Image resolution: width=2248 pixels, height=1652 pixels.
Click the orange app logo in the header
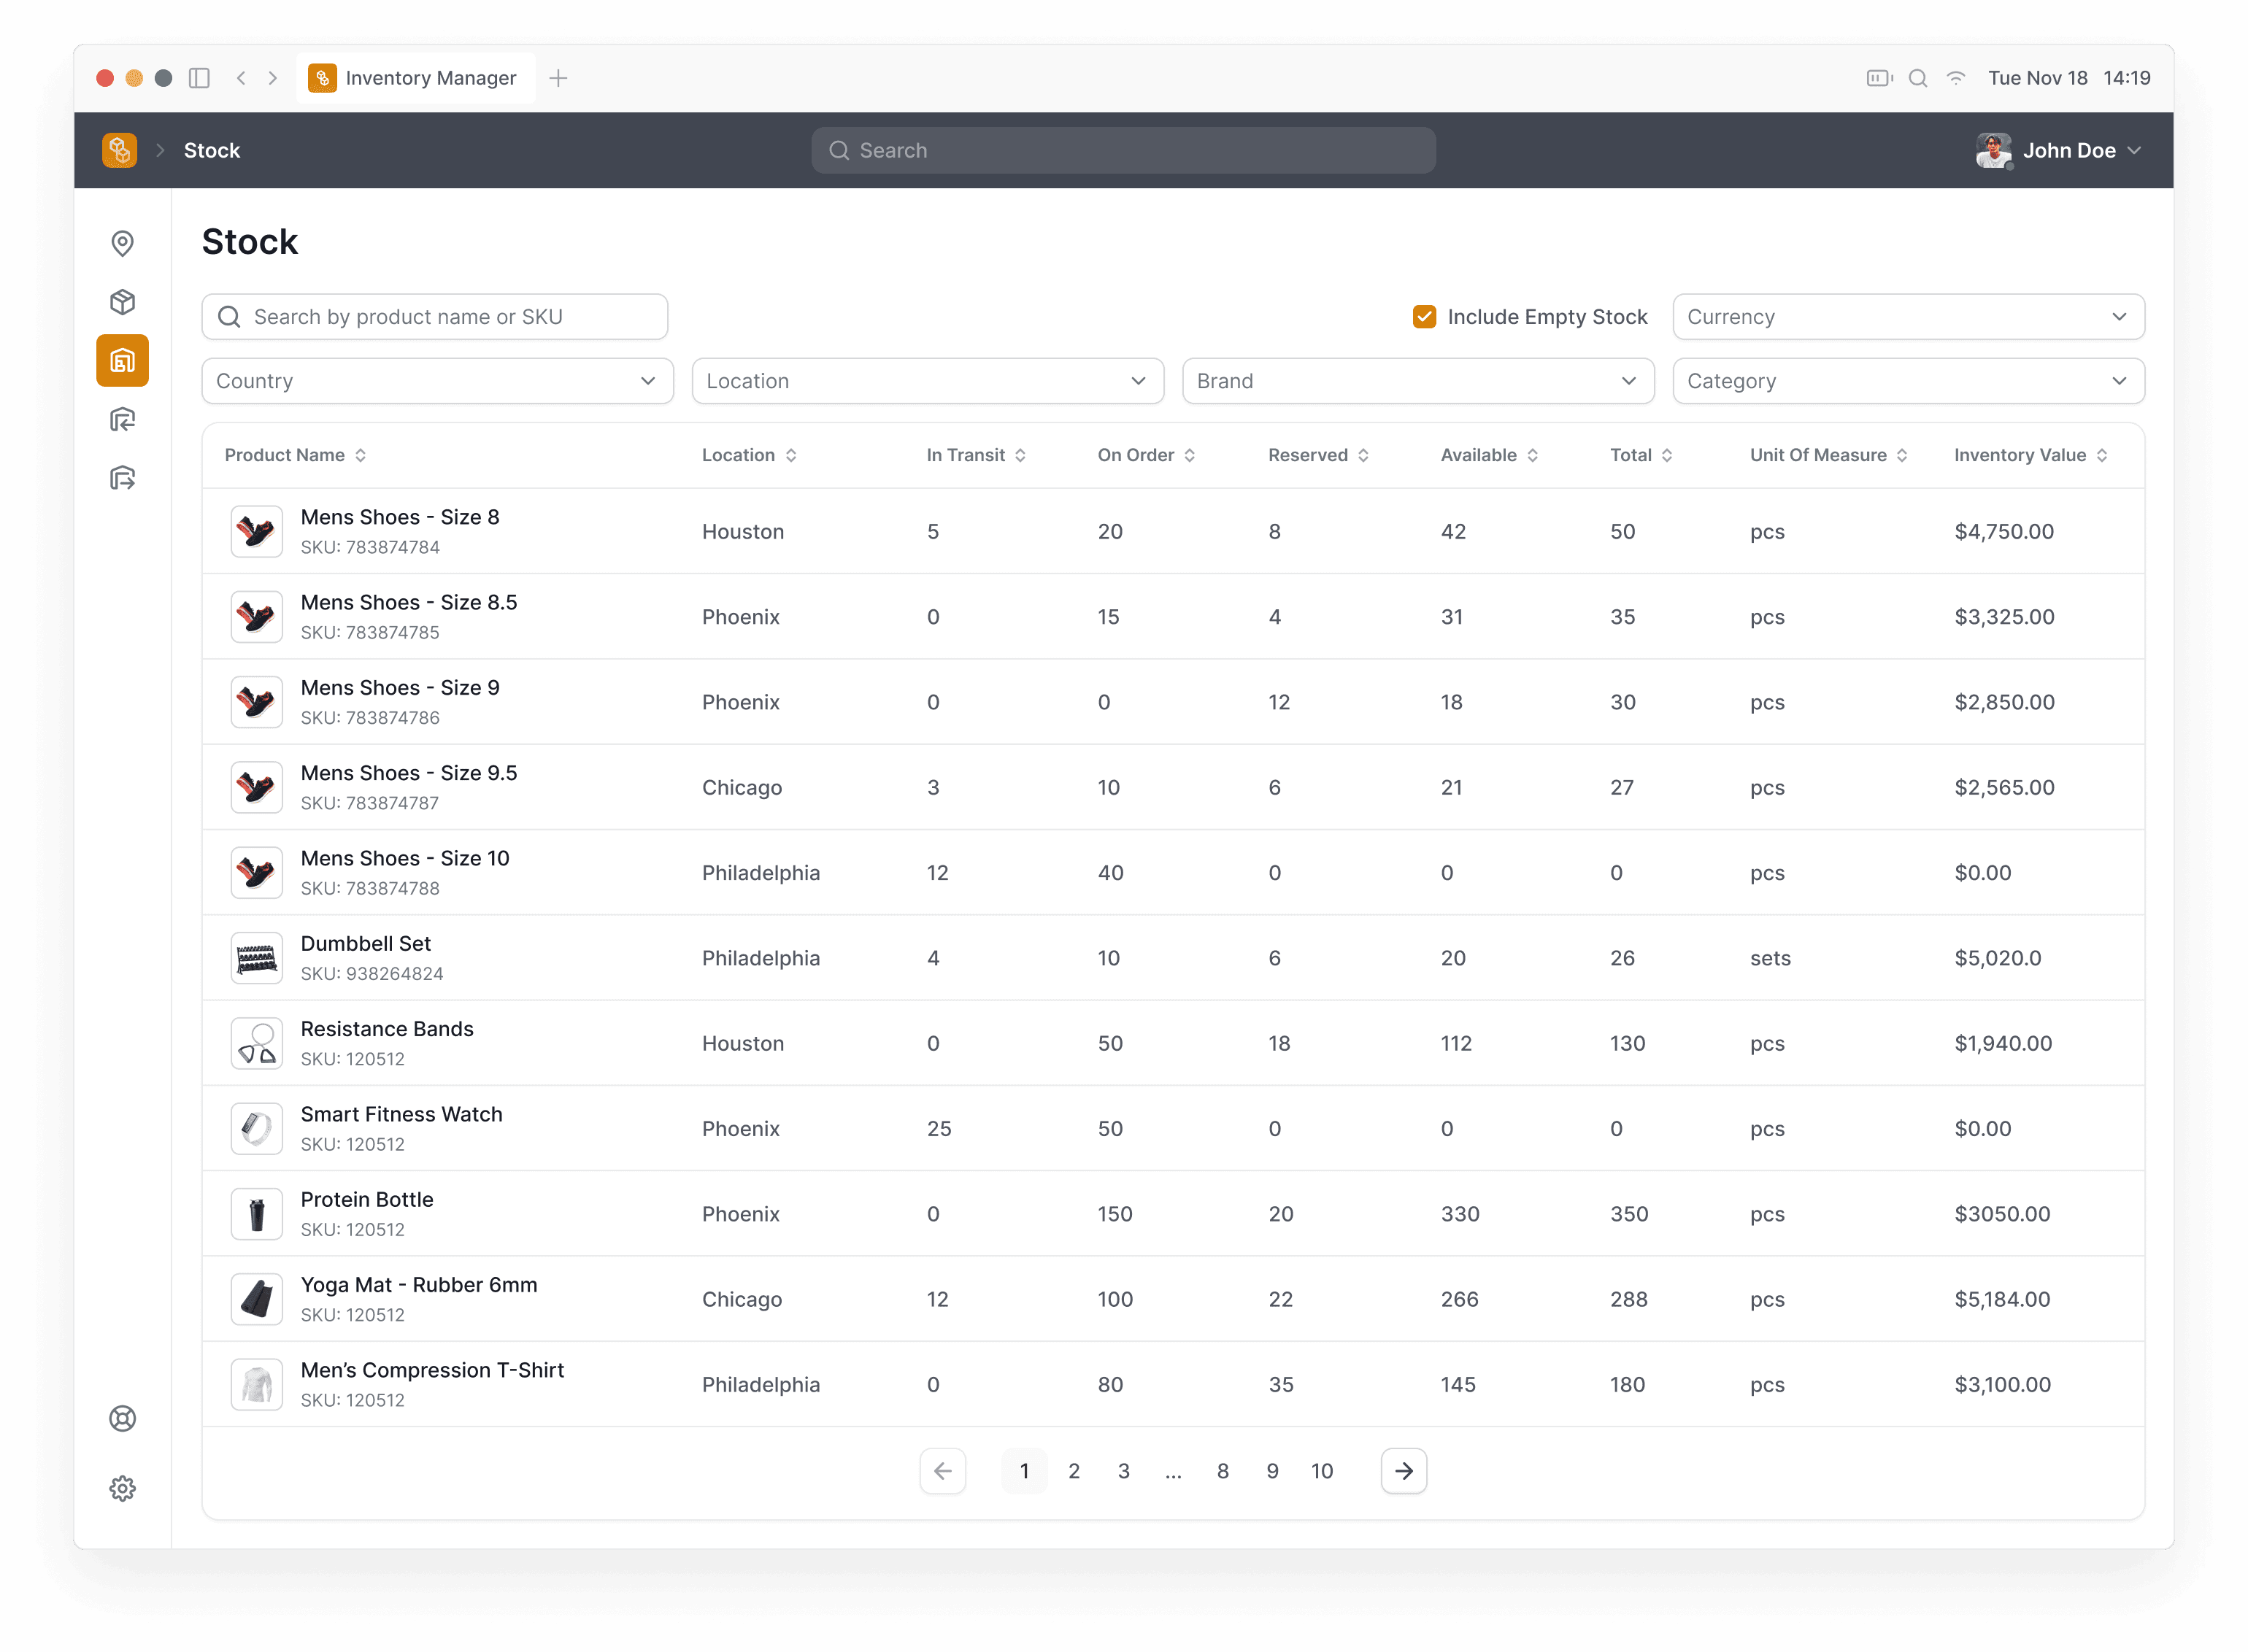point(119,150)
